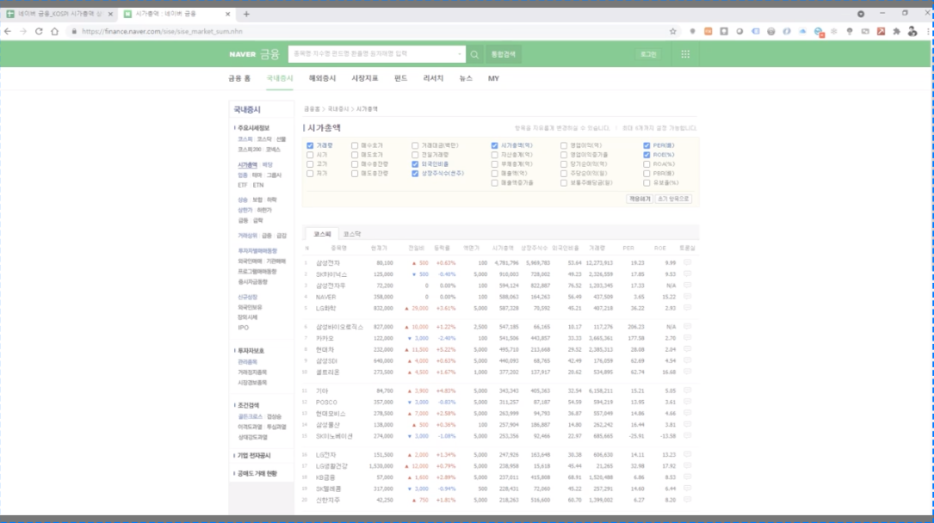934x523 pixels.
Task: Open the round dropdown icon in title bar
Action: pyautogui.click(x=861, y=14)
